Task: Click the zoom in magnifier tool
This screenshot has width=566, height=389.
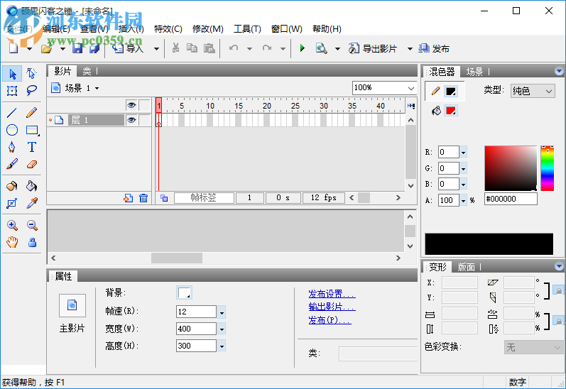Action: pos(12,226)
